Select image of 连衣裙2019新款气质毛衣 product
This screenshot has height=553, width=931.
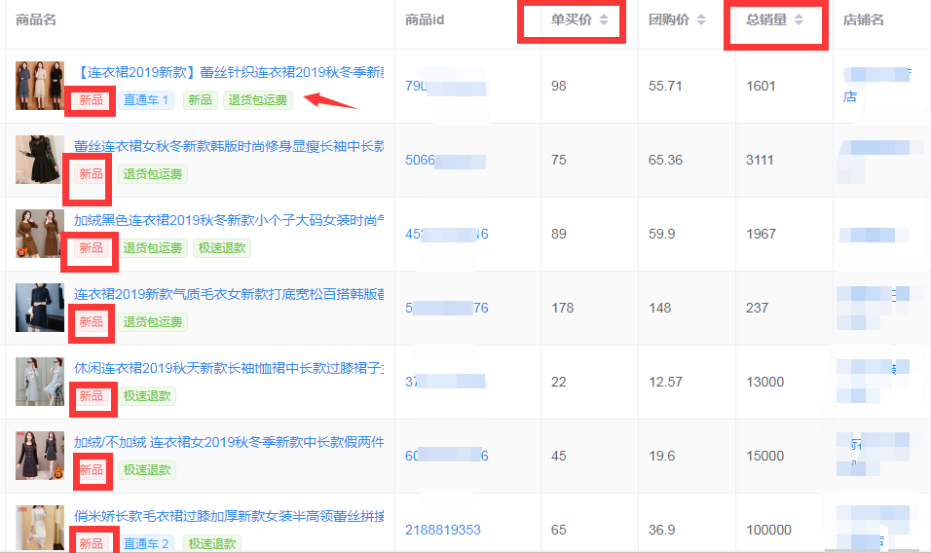39,308
